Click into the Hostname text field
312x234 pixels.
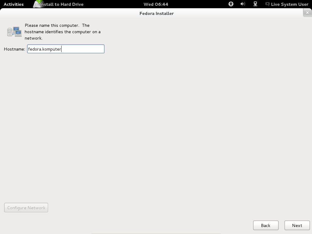tap(66, 49)
